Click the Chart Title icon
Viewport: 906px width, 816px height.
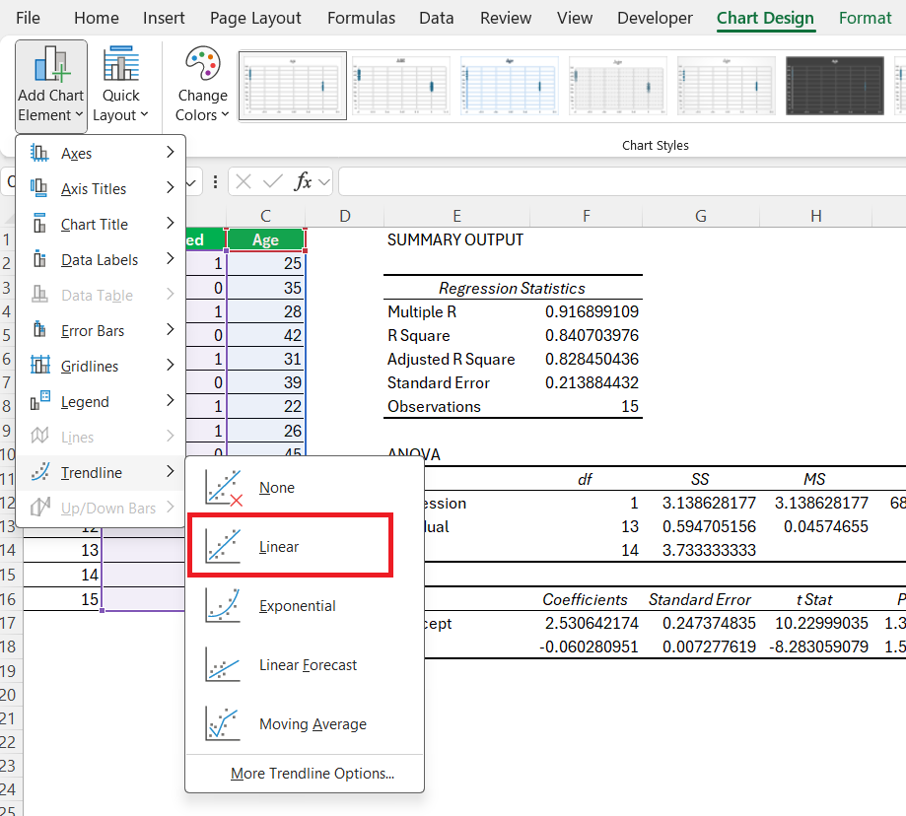click(39, 224)
